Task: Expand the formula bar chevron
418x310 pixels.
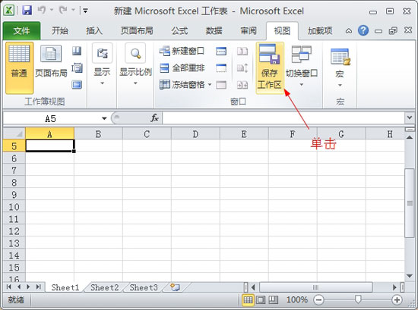Action: click(410, 117)
